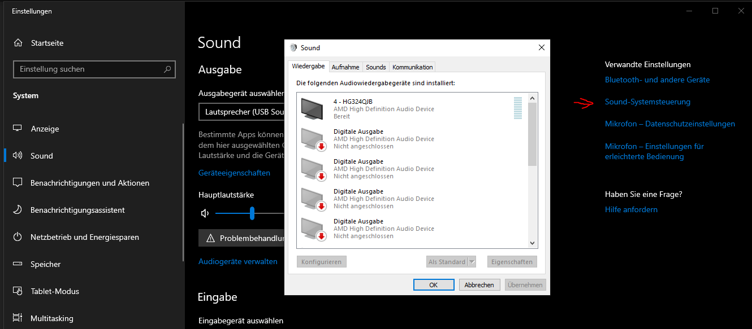Image resolution: width=752 pixels, height=329 pixels.
Task: Switch to the Wiedergabe tab
Action: pos(308,67)
